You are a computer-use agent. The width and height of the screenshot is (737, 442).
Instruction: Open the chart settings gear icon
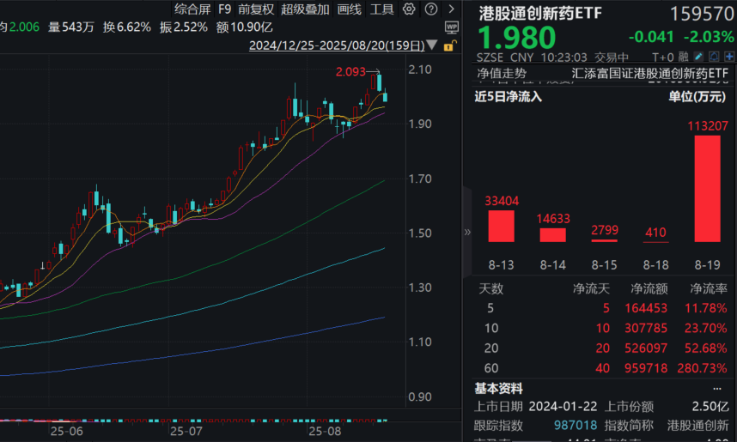point(408,9)
